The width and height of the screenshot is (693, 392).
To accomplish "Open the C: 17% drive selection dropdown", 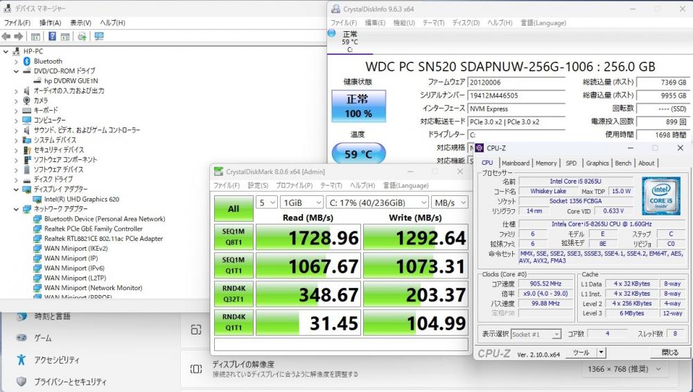I will tap(378, 202).
